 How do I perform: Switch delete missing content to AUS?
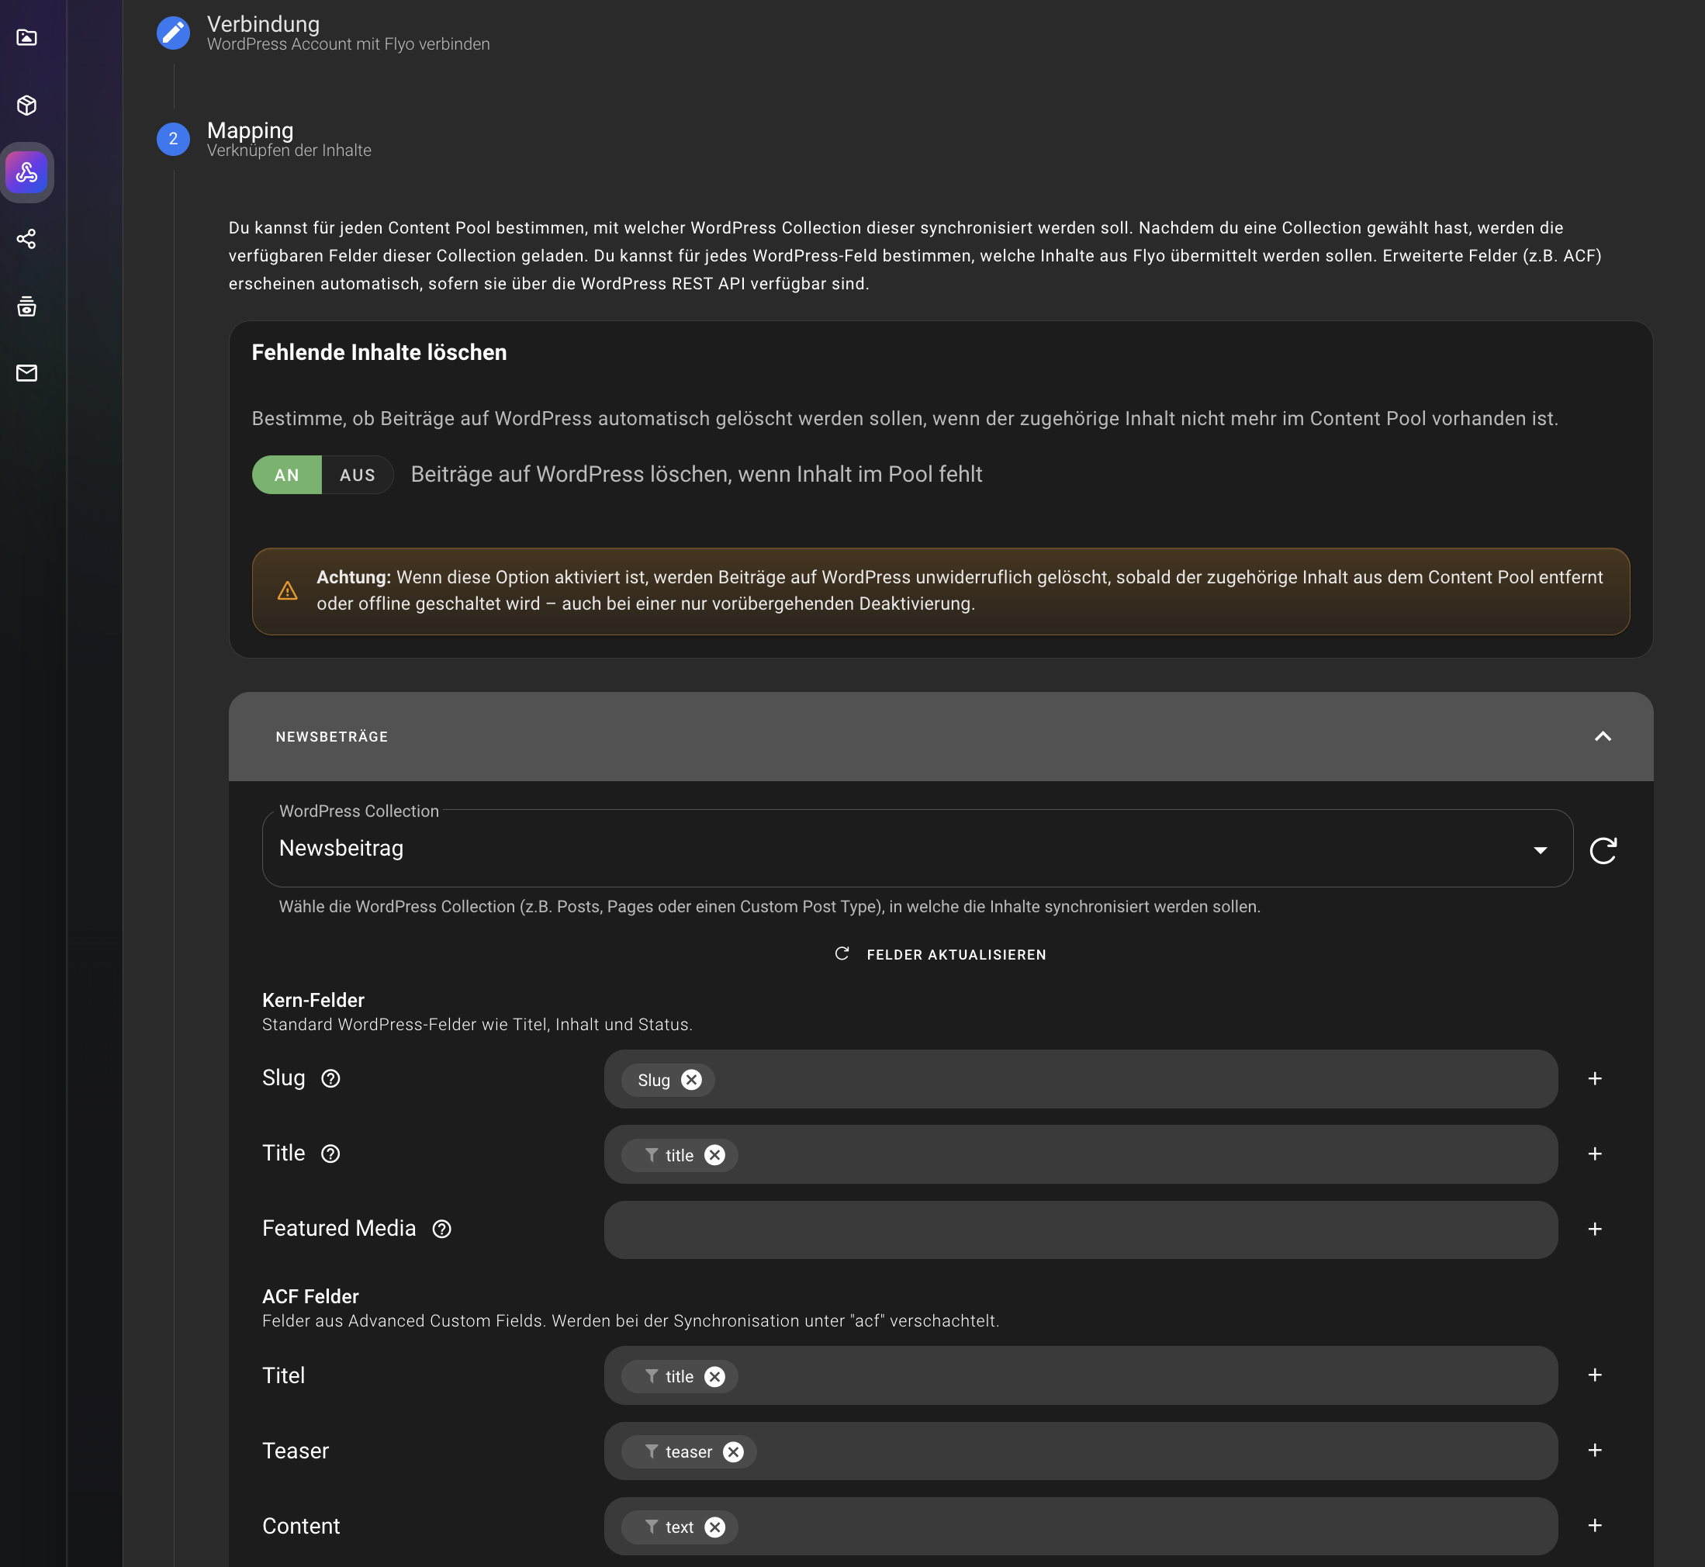click(x=358, y=475)
